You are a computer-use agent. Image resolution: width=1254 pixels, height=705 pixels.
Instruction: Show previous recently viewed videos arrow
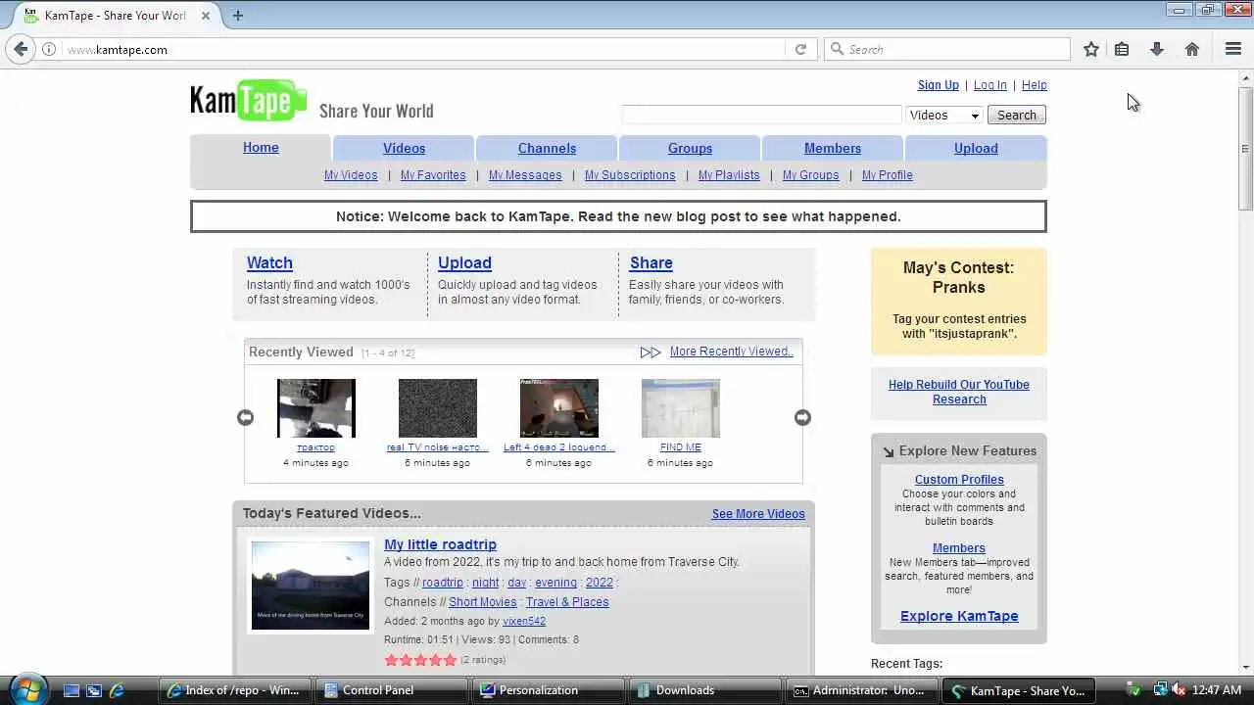245,417
